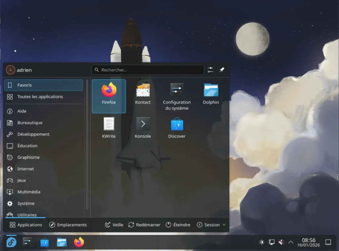339x251 pixels.
Task: Click the screen brightness tray icon
Action: [x=261, y=242]
